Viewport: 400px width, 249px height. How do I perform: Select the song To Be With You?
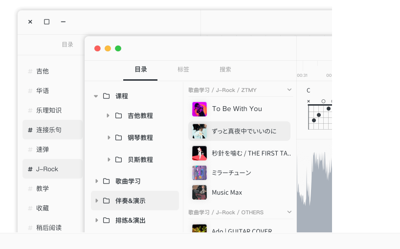coord(237,109)
